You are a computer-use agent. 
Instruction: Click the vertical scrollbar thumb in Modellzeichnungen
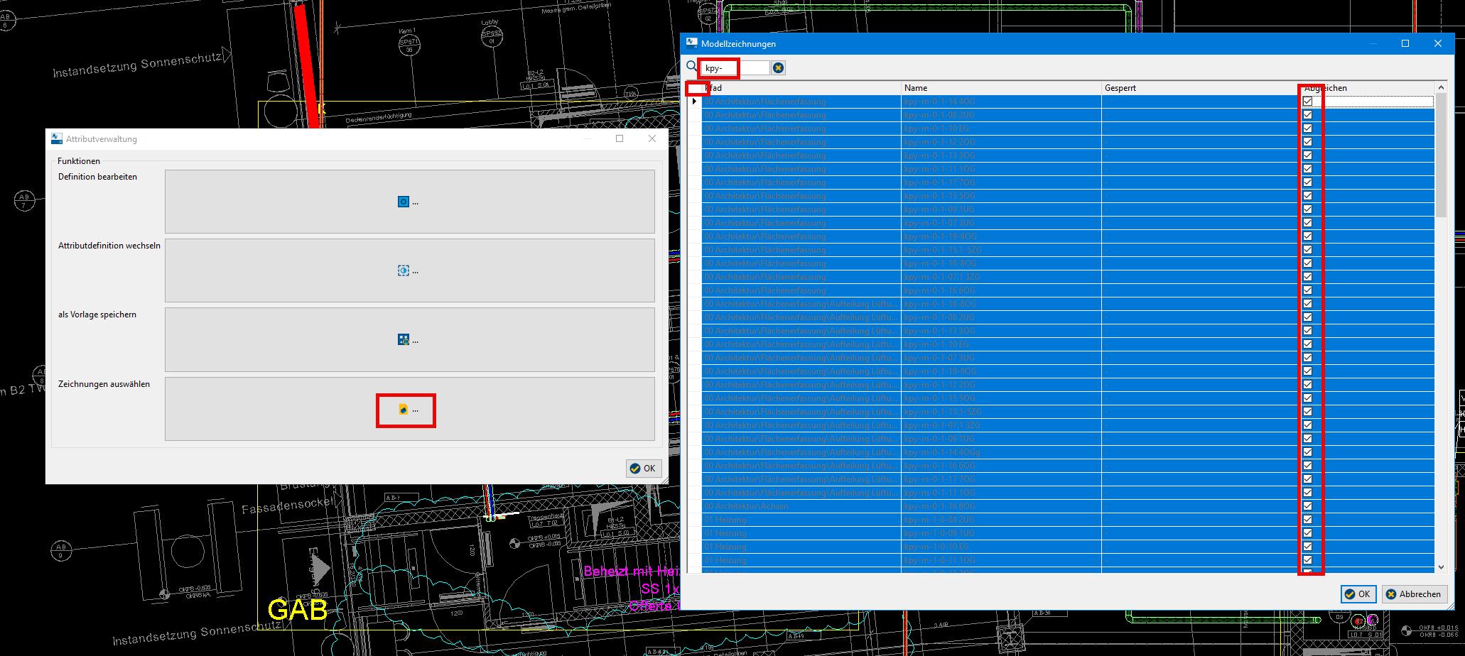[1441, 156]
